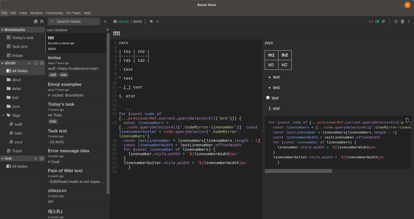Open the Task test note in list
The width and height of the screenshot is (414, 219).
coord(76,136)
